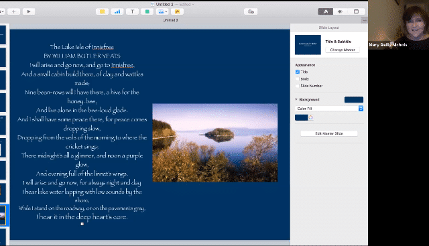Click the text box resize handle below the poem
The width and height of the screenshot is (429, 246).
pyautogui.click(x=82, y=224)
